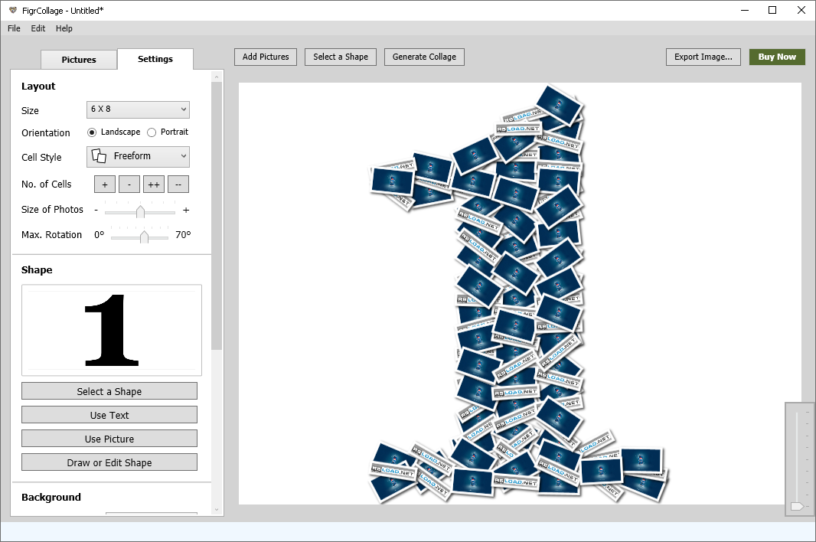Click the settings panel scroll-down arrow
The width and height of the screenshot is (816, 542).
click(x=217, y=510)
